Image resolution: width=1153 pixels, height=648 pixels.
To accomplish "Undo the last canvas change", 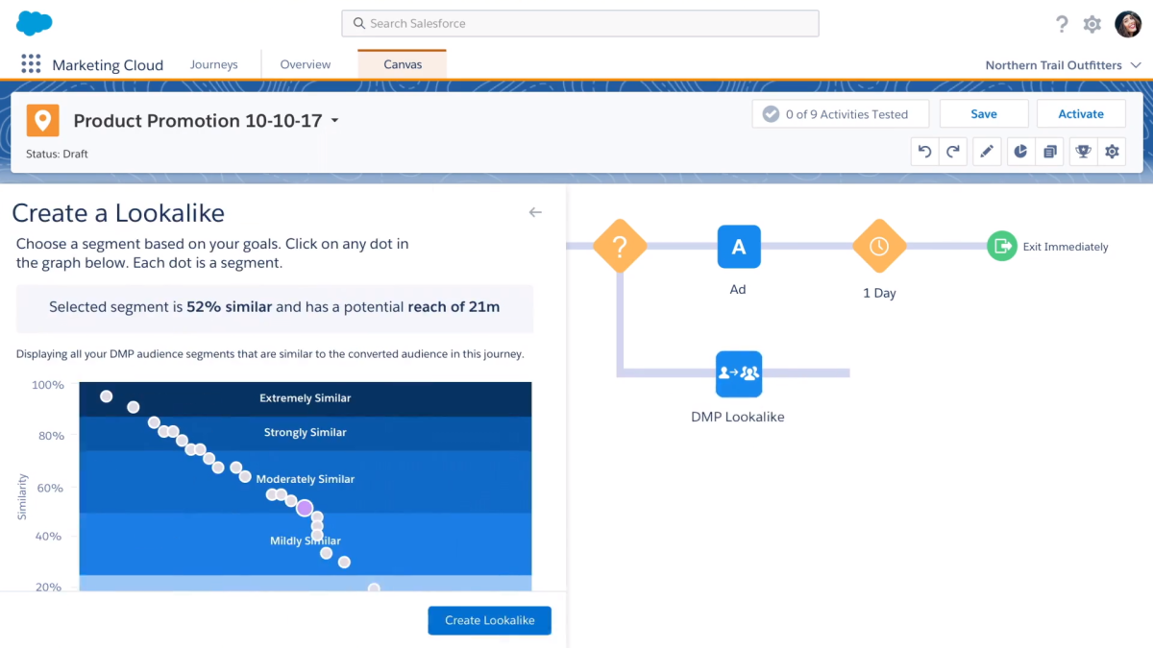I will 923,151.
